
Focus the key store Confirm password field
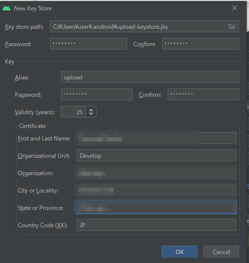click(x=200, y=44)
